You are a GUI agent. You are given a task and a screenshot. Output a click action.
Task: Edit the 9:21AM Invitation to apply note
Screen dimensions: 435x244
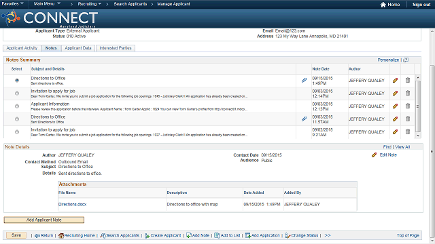point(395,132)
